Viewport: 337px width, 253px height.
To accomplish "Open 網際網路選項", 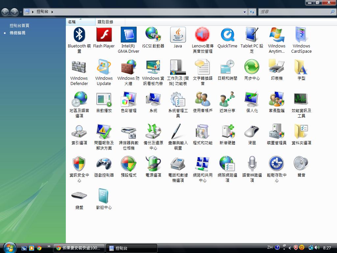I will [227, 169].
